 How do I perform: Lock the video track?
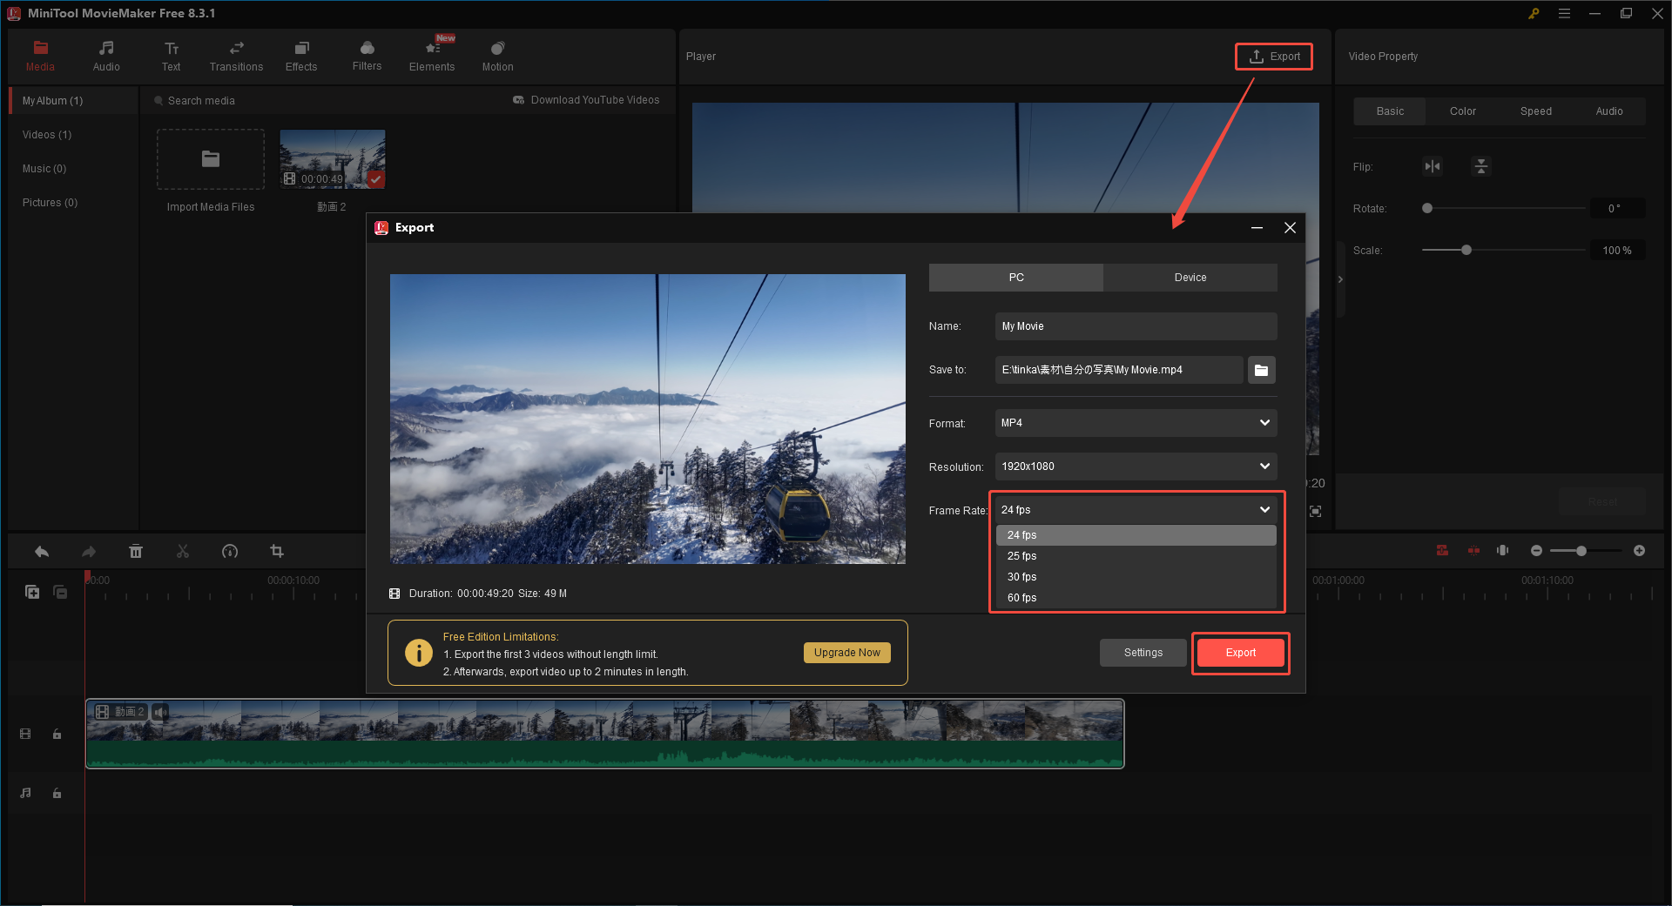(x=57, y=734)
